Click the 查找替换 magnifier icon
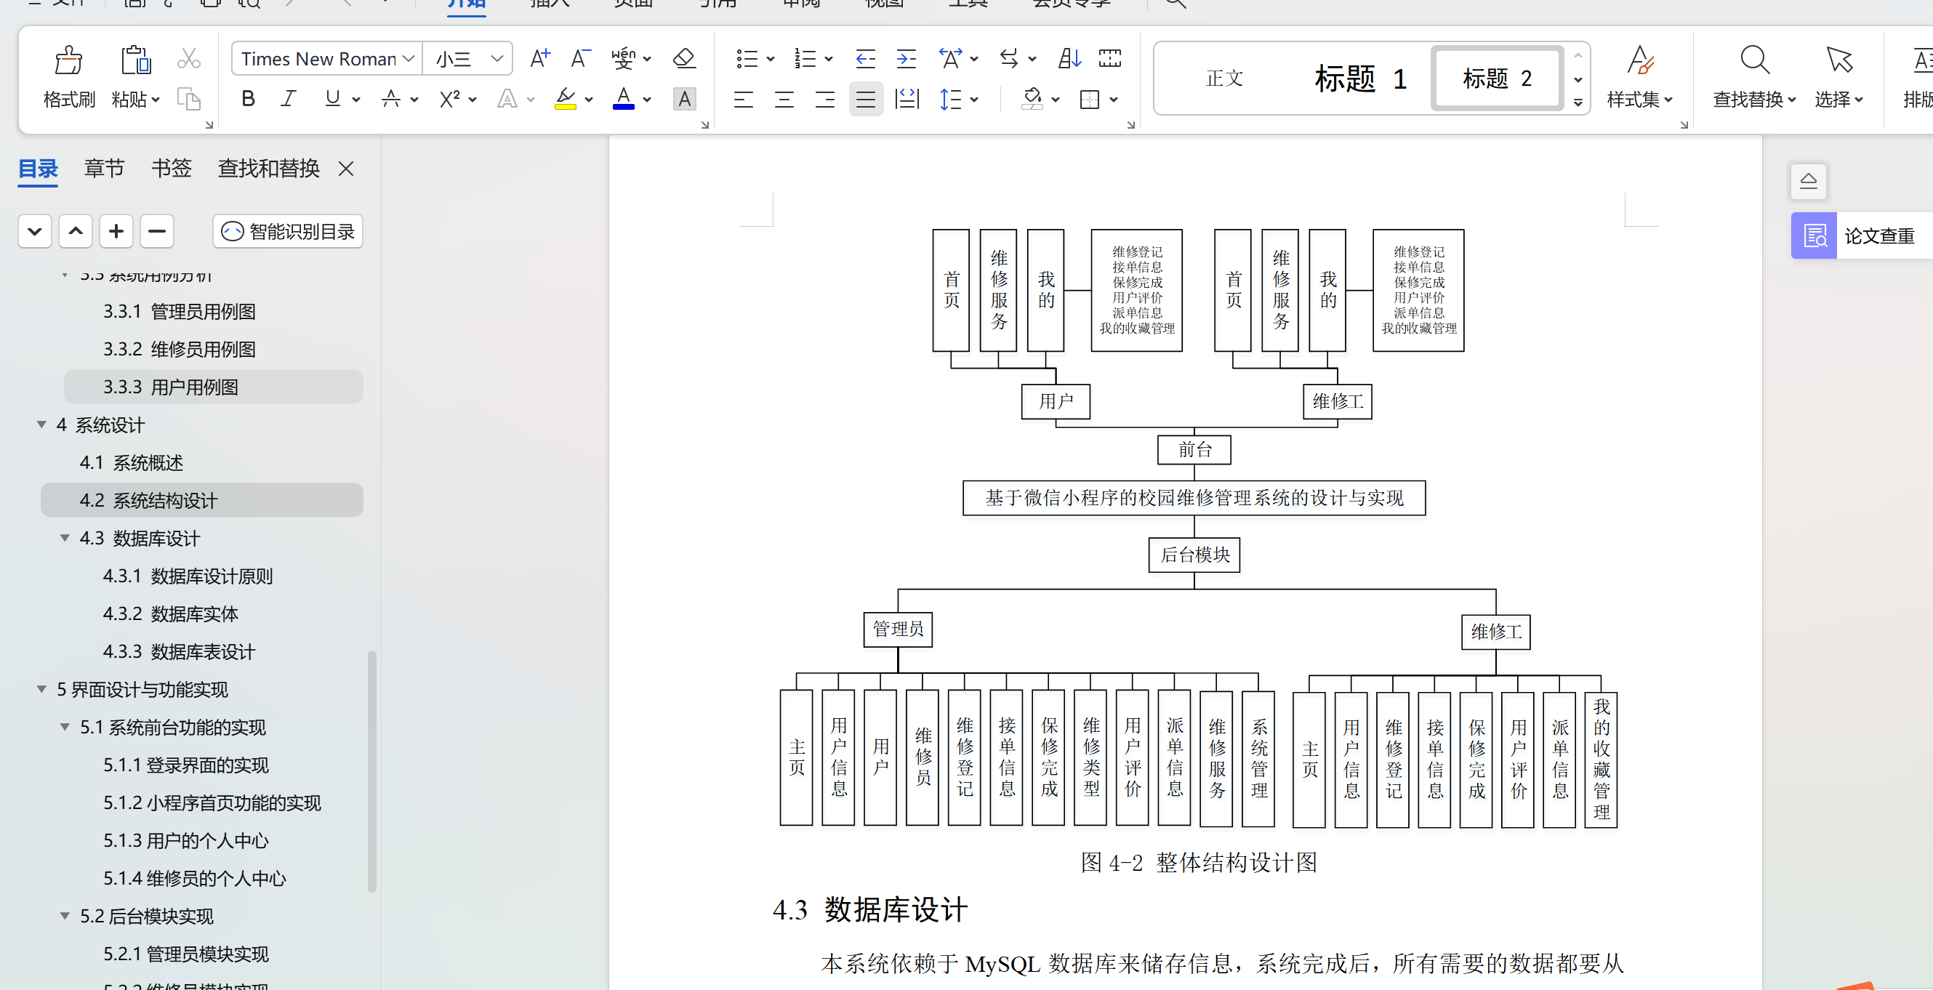This screenshot has width=1933, height=990. pyautogui.click(x=1754, y=60)
